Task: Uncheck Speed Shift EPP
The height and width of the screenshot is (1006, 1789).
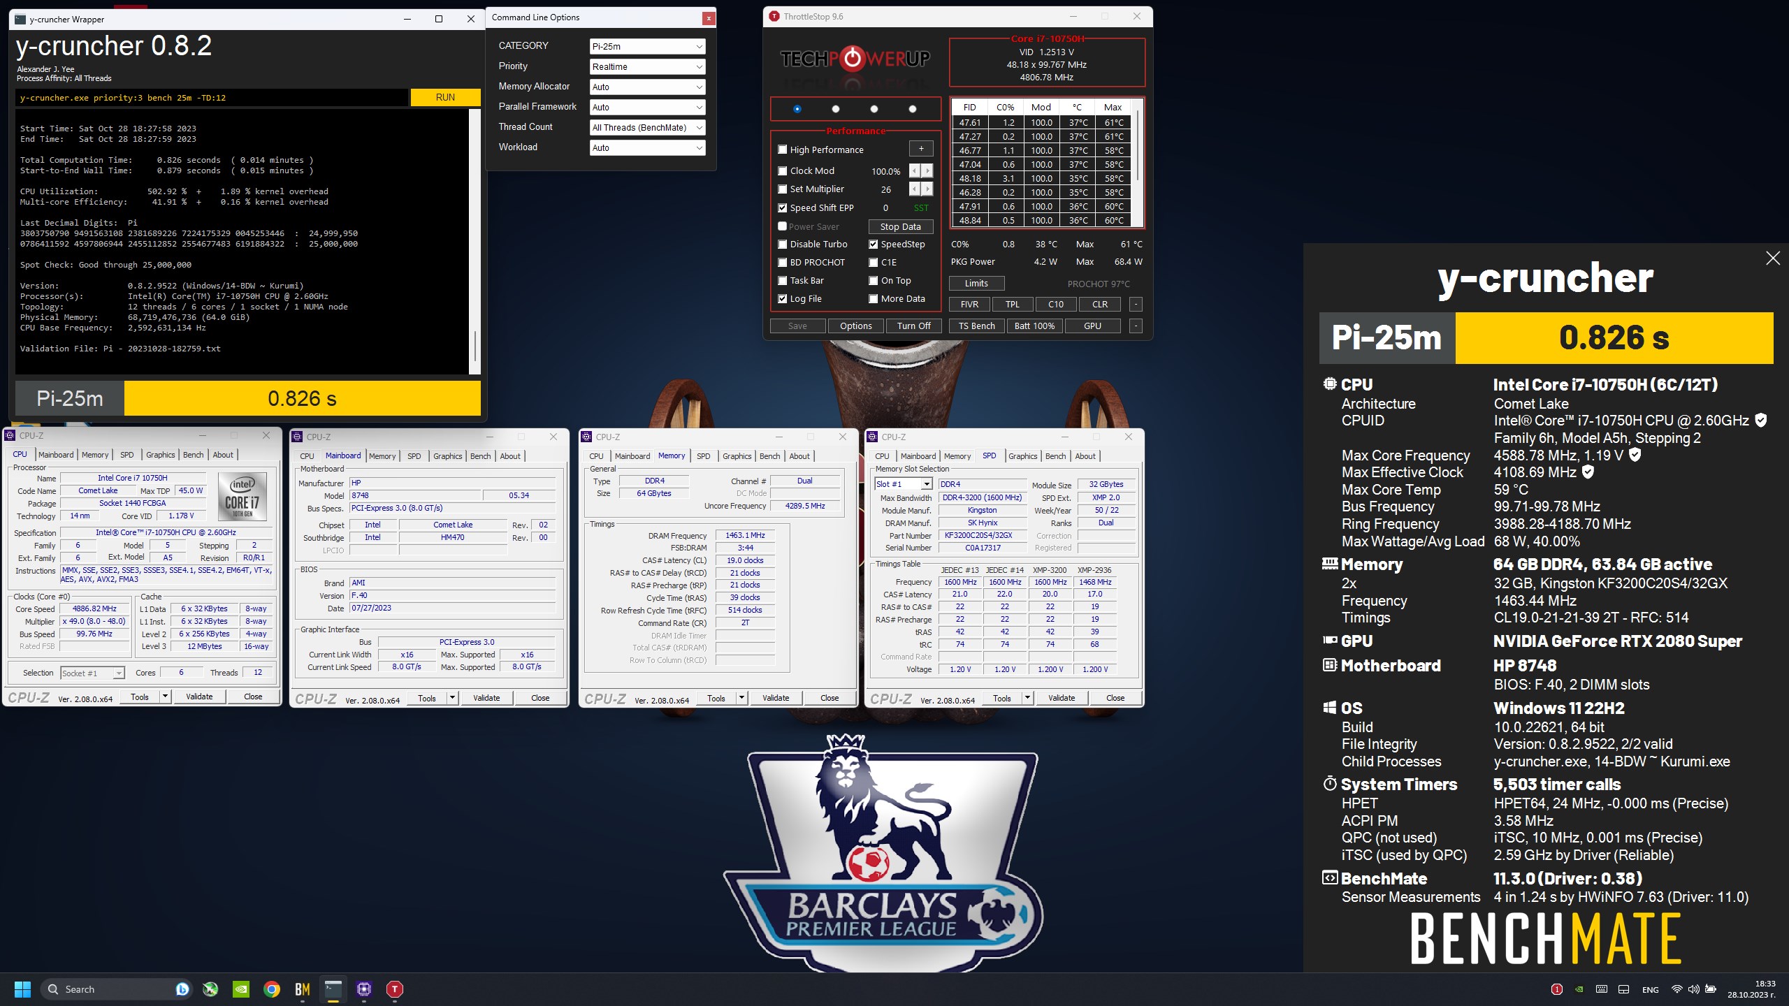Action: pos(783,207)
